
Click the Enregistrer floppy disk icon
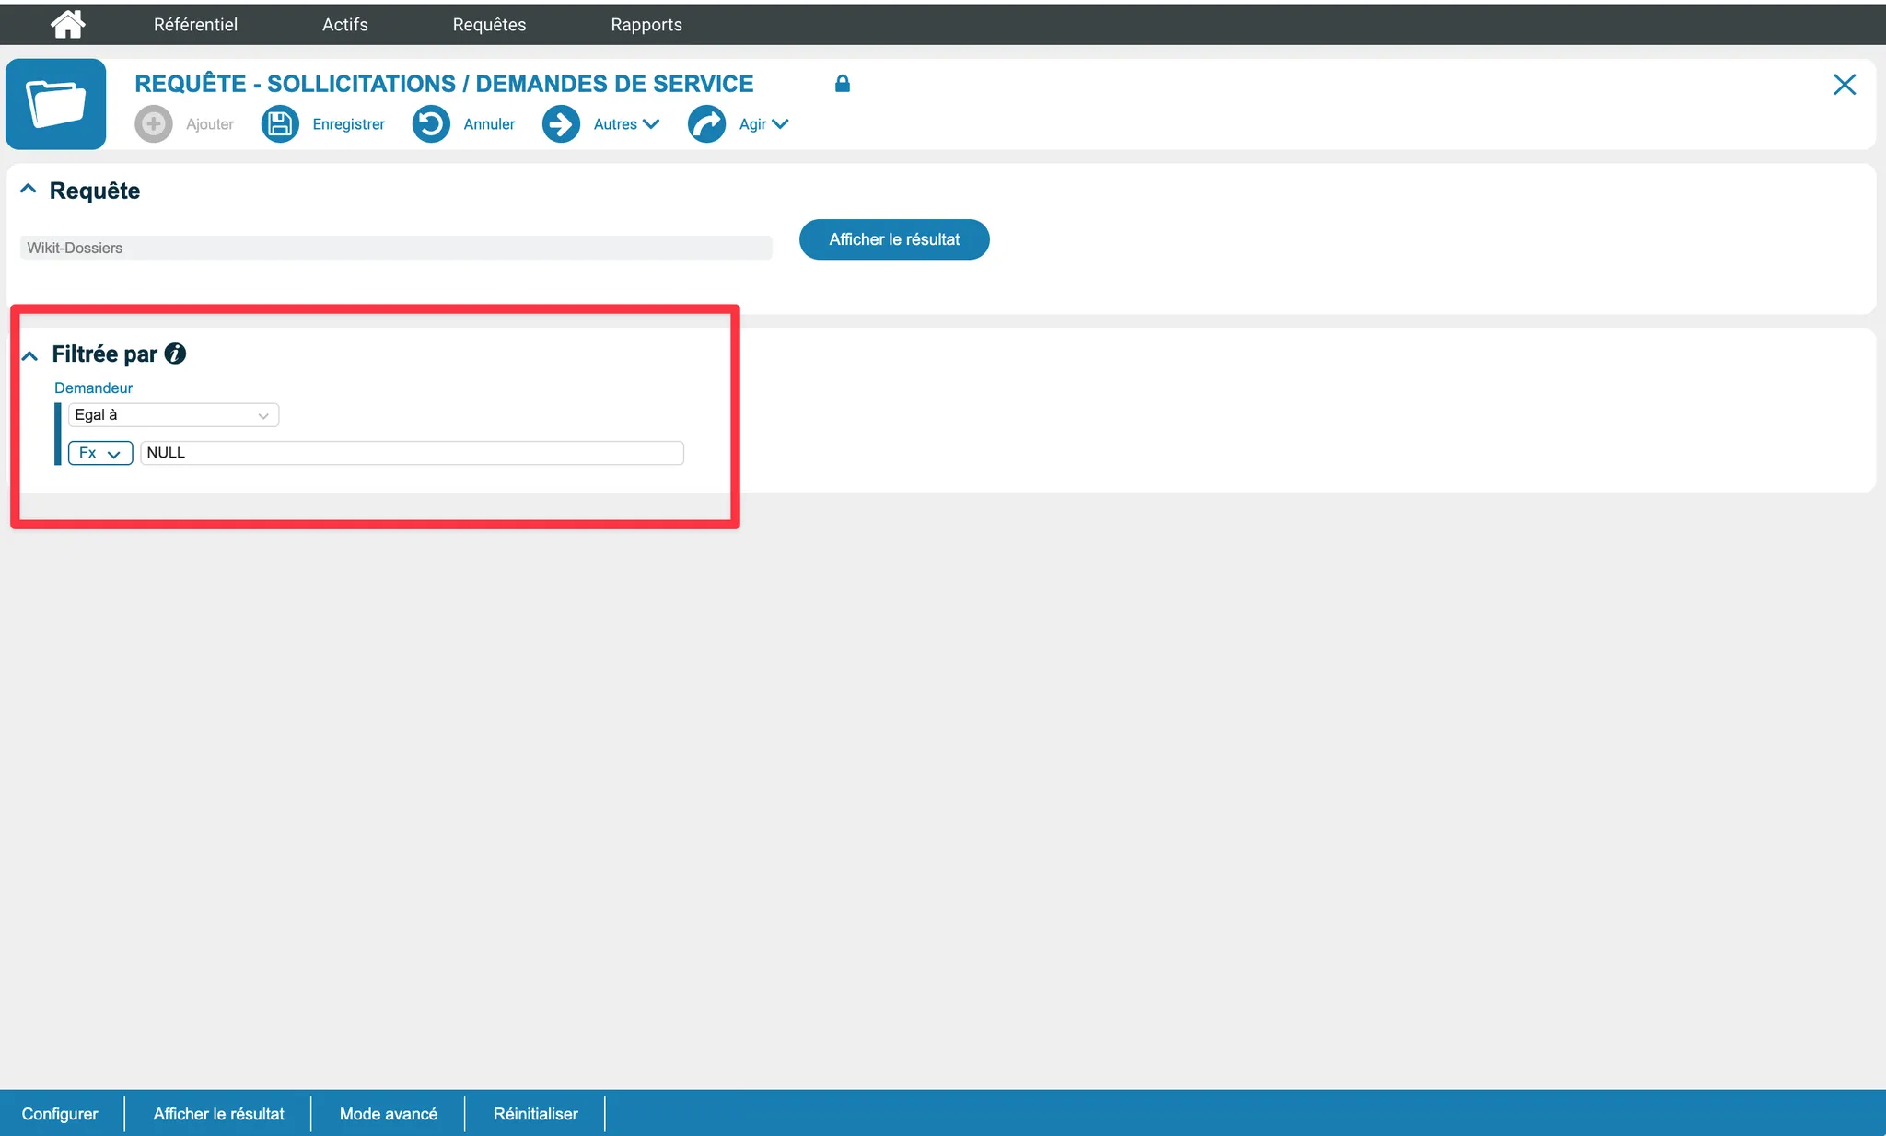[x=280, y=124]
